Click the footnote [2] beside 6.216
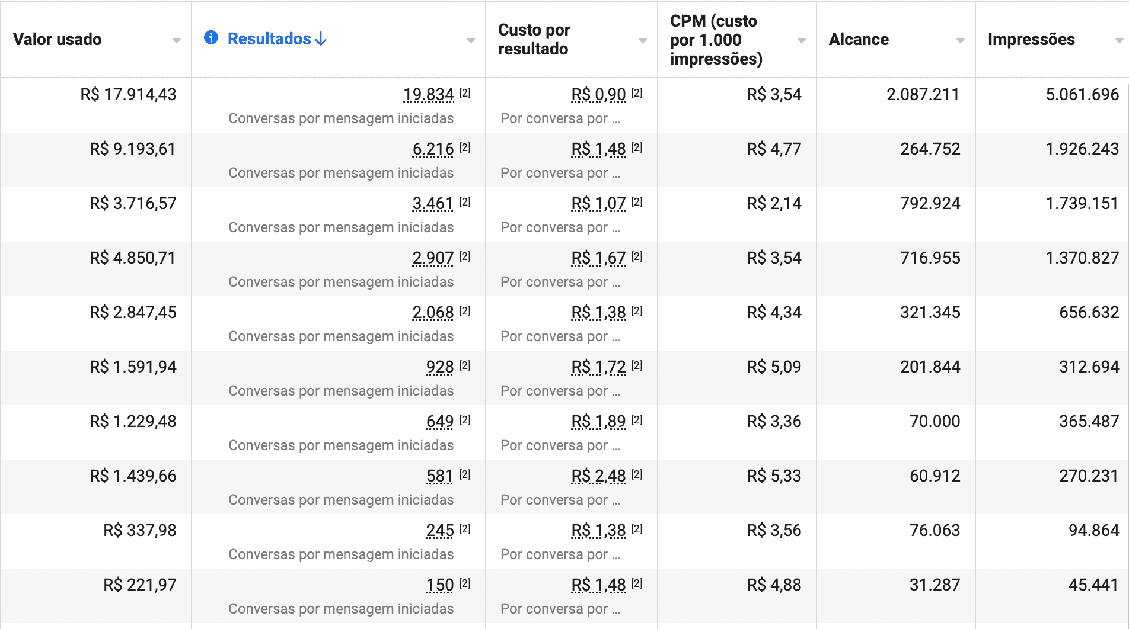 465,147
